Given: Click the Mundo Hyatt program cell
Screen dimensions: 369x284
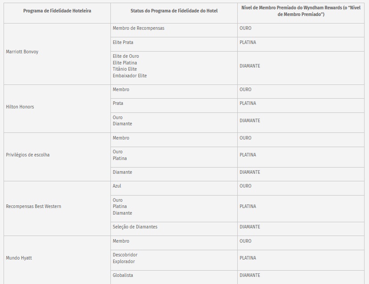Looking at the screenshot, I should tap(19, 258).
